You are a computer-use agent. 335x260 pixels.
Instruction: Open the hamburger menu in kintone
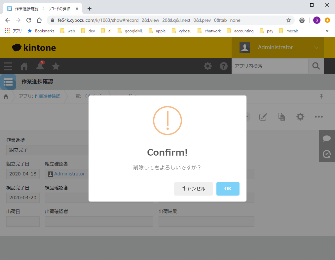(x=8, y=66)
